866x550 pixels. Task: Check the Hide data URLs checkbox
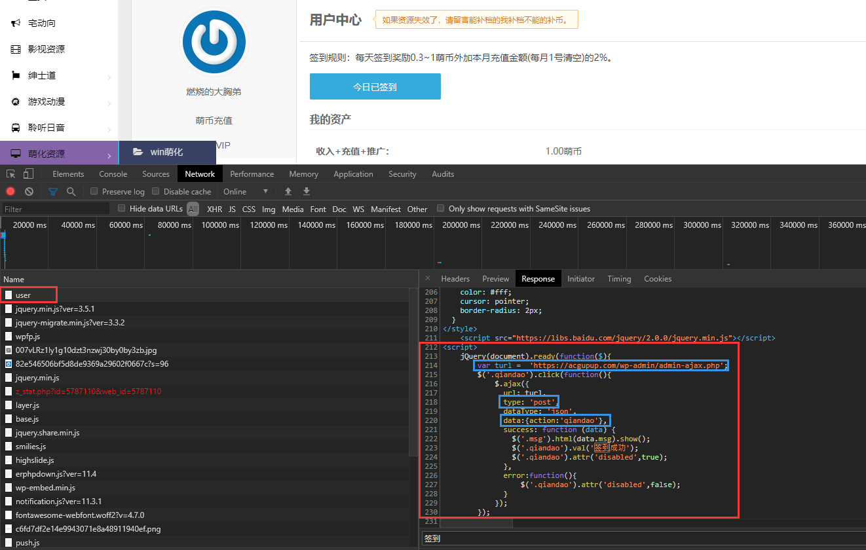tap(122, 208)
